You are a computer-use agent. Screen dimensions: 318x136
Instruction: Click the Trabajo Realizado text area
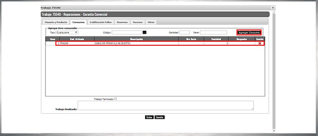click(166, 105)
